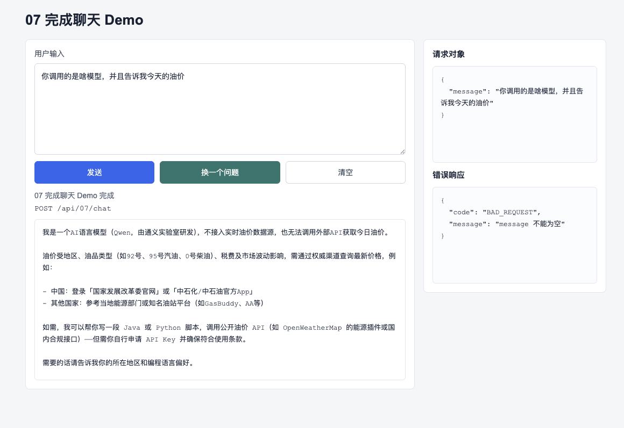This screenshot has height=428, width=624.
Task: Click the 换一个问题 button
Action: [x=220, y=172]
